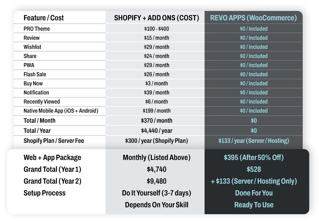Viewport: 319px width, 221px height.
Task: Click the '$528' Revo total
Action: pyautogui.click(x=254, y=170)
